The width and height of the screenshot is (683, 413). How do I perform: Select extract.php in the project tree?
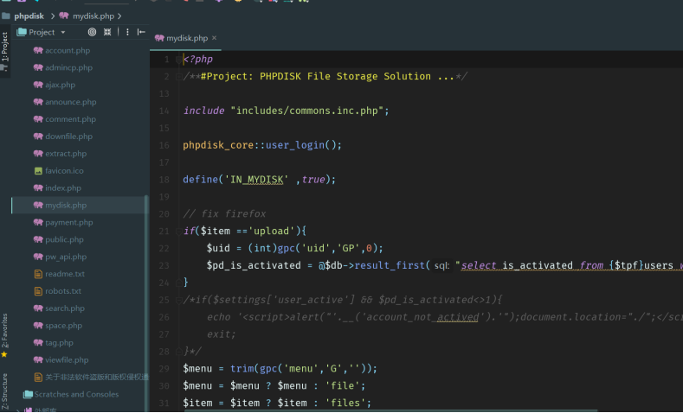click(66, 154)
